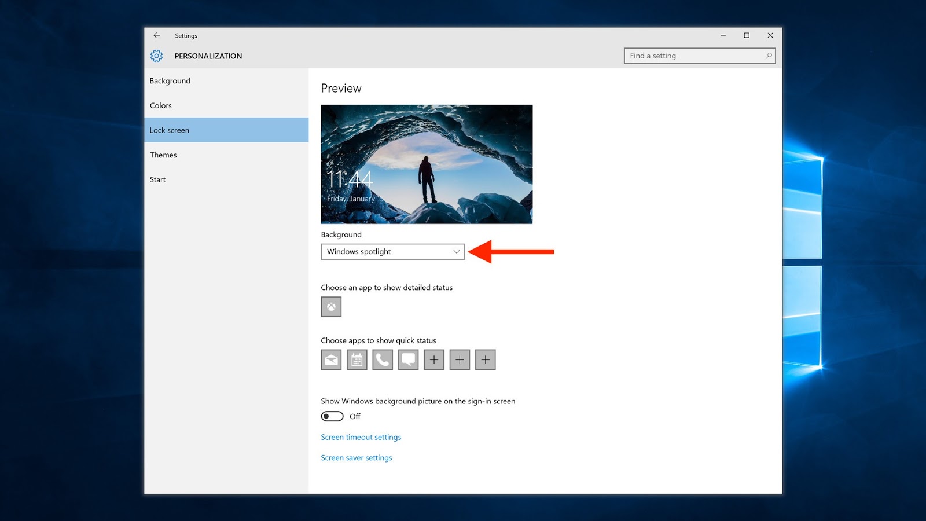Open the Xbox detailed status app icon
This screenshot has width=926, height=521.
click(x=330, y=306)
